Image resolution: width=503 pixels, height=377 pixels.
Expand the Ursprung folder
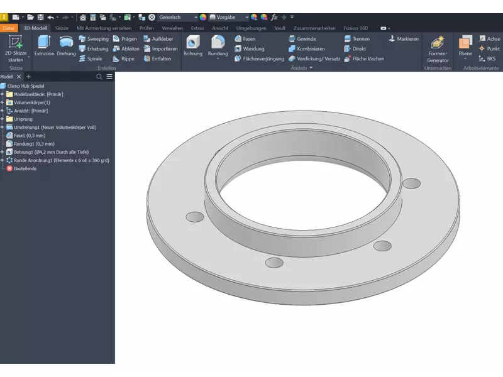point(3,119)
